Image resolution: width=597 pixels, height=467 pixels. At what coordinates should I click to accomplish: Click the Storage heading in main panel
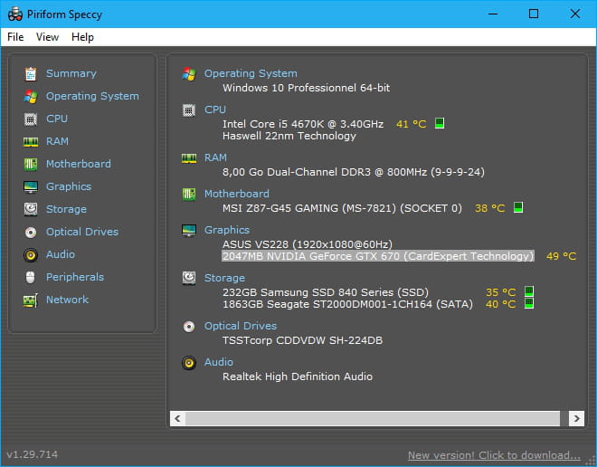(224, 278)
